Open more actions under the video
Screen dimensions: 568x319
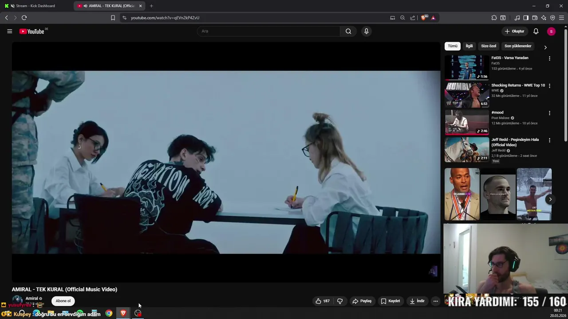coord(435,301)
